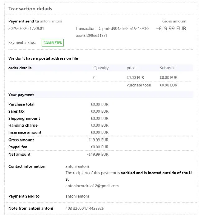Viewport: 199px width, 216px height.
Task: Click the price column header
Action: pos(131,68)
